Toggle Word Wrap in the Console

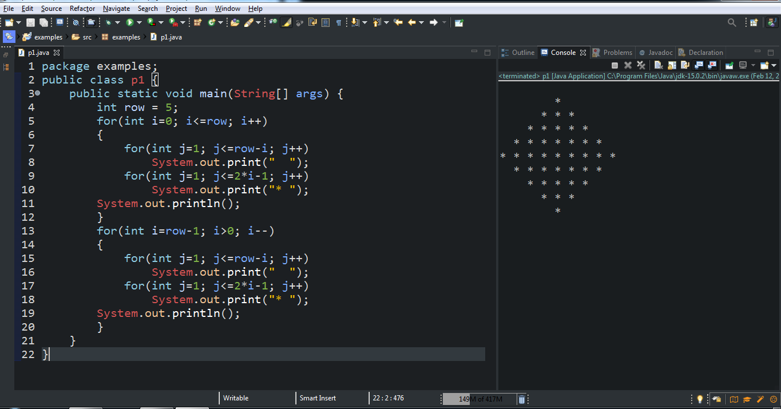tap(684, 65)
